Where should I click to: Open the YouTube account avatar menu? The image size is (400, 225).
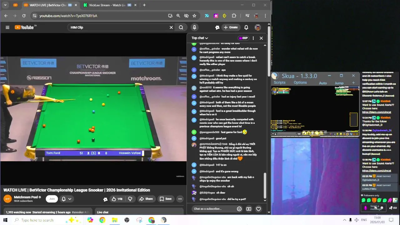[x=258, y=27]
